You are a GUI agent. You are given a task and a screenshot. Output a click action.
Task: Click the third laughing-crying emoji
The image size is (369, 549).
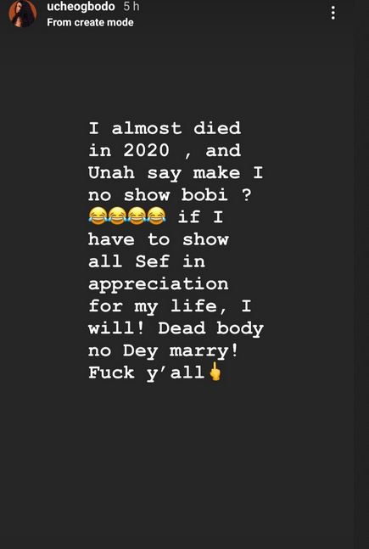pyautogui.click(x=137, y=216)
